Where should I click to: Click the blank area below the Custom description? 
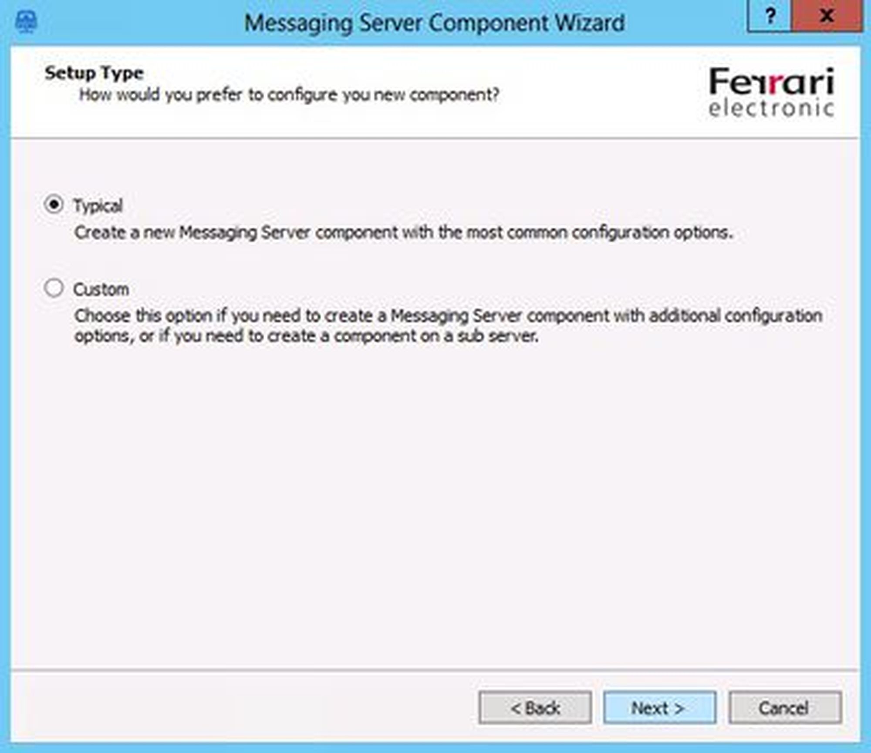click(x=435, y=501)
